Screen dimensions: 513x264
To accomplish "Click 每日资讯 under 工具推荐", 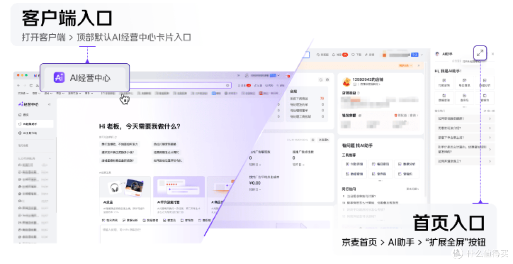I will 380,164.
